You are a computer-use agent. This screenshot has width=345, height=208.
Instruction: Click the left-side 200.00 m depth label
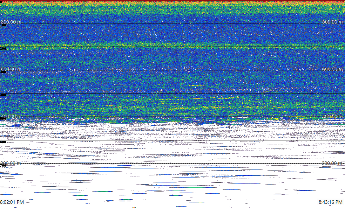tap(11, 163)
